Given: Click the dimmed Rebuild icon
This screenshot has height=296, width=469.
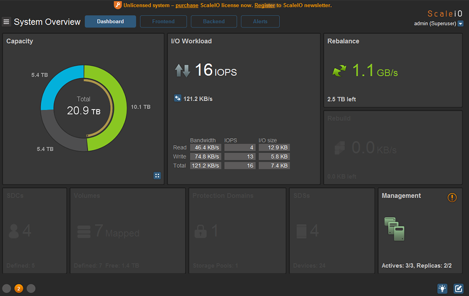Looking at the screenshot, I should (x=340, y=148).
